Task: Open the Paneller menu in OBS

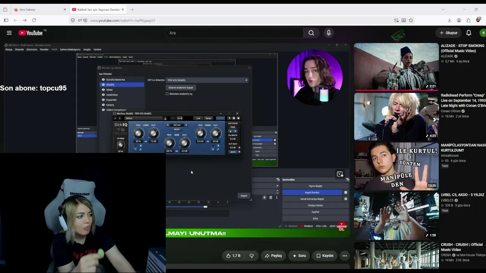Action: click(44, 50)
